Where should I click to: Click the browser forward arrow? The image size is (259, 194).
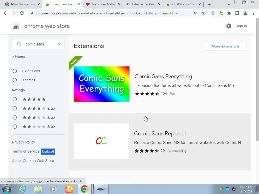[14, 13]
